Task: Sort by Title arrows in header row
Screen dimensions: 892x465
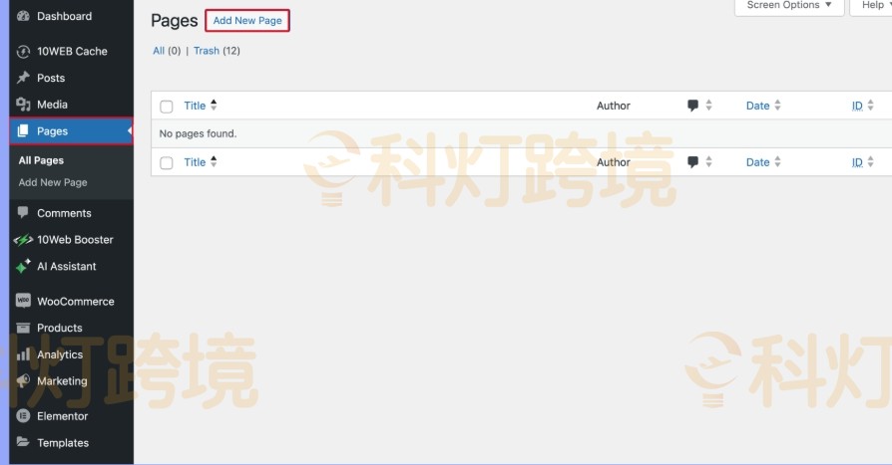Action: pos(214,105)
